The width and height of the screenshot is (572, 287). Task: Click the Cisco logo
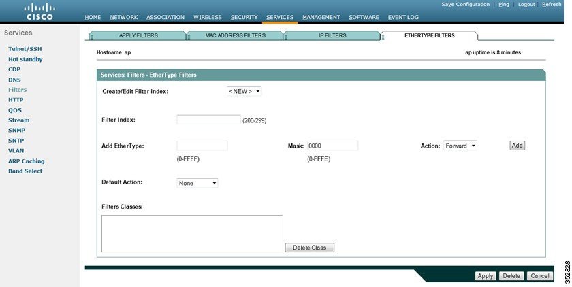tap(39, 12)
